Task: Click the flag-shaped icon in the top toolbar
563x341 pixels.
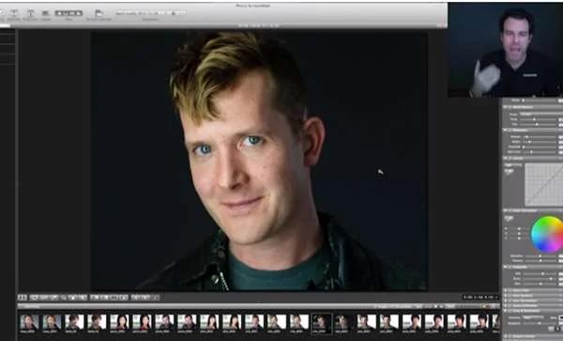Action: (x=99, y=13)
